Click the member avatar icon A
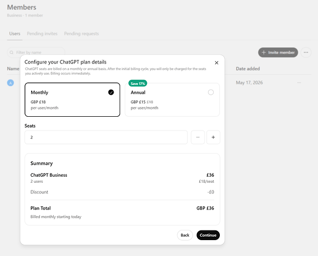Image resolution: width=318 pixels, height=256 pixels. pyautogui.click(x=11, y=83)
